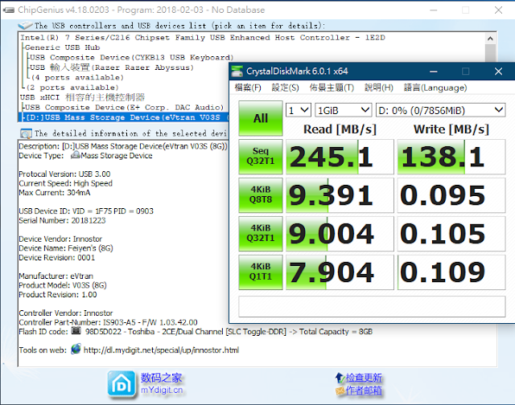
Task: Click the 检查更新 check update link
Action: pos(364,378)
